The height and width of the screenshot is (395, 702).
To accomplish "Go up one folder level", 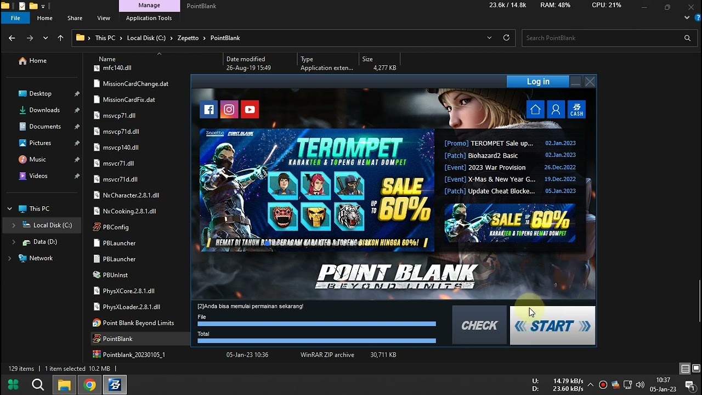I will 60,38.
